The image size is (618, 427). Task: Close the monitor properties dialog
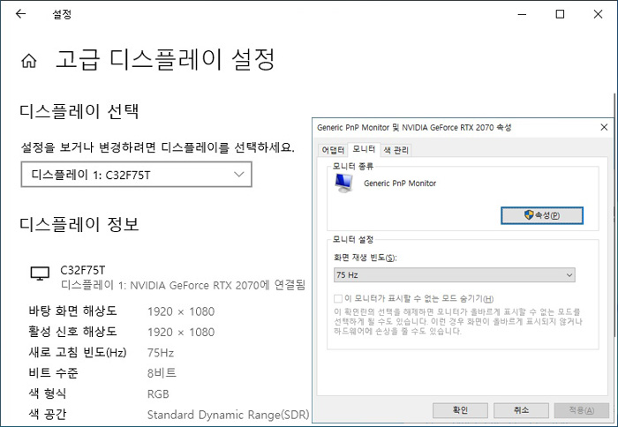pyautogui.click(x=604, y=127)
